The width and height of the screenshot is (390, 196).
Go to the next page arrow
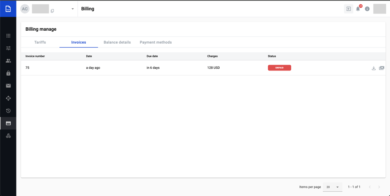point(379,187)
